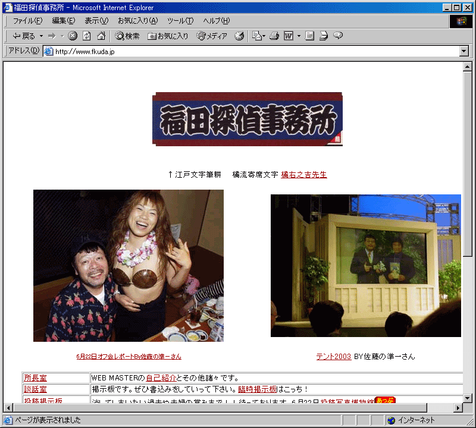
Task: Click the Forward arrow toolbar button
Action: pyautogui.click(x=52, y=36)
